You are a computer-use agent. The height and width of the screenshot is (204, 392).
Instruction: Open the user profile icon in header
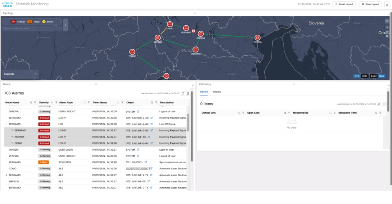387,4
